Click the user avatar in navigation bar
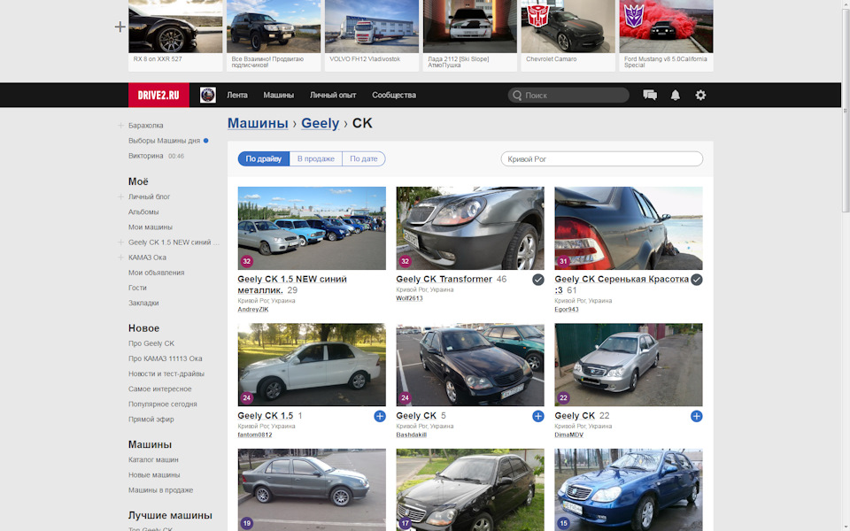Image resolution: width=850 pixels, height=531 pixels. tap(207, 96)
